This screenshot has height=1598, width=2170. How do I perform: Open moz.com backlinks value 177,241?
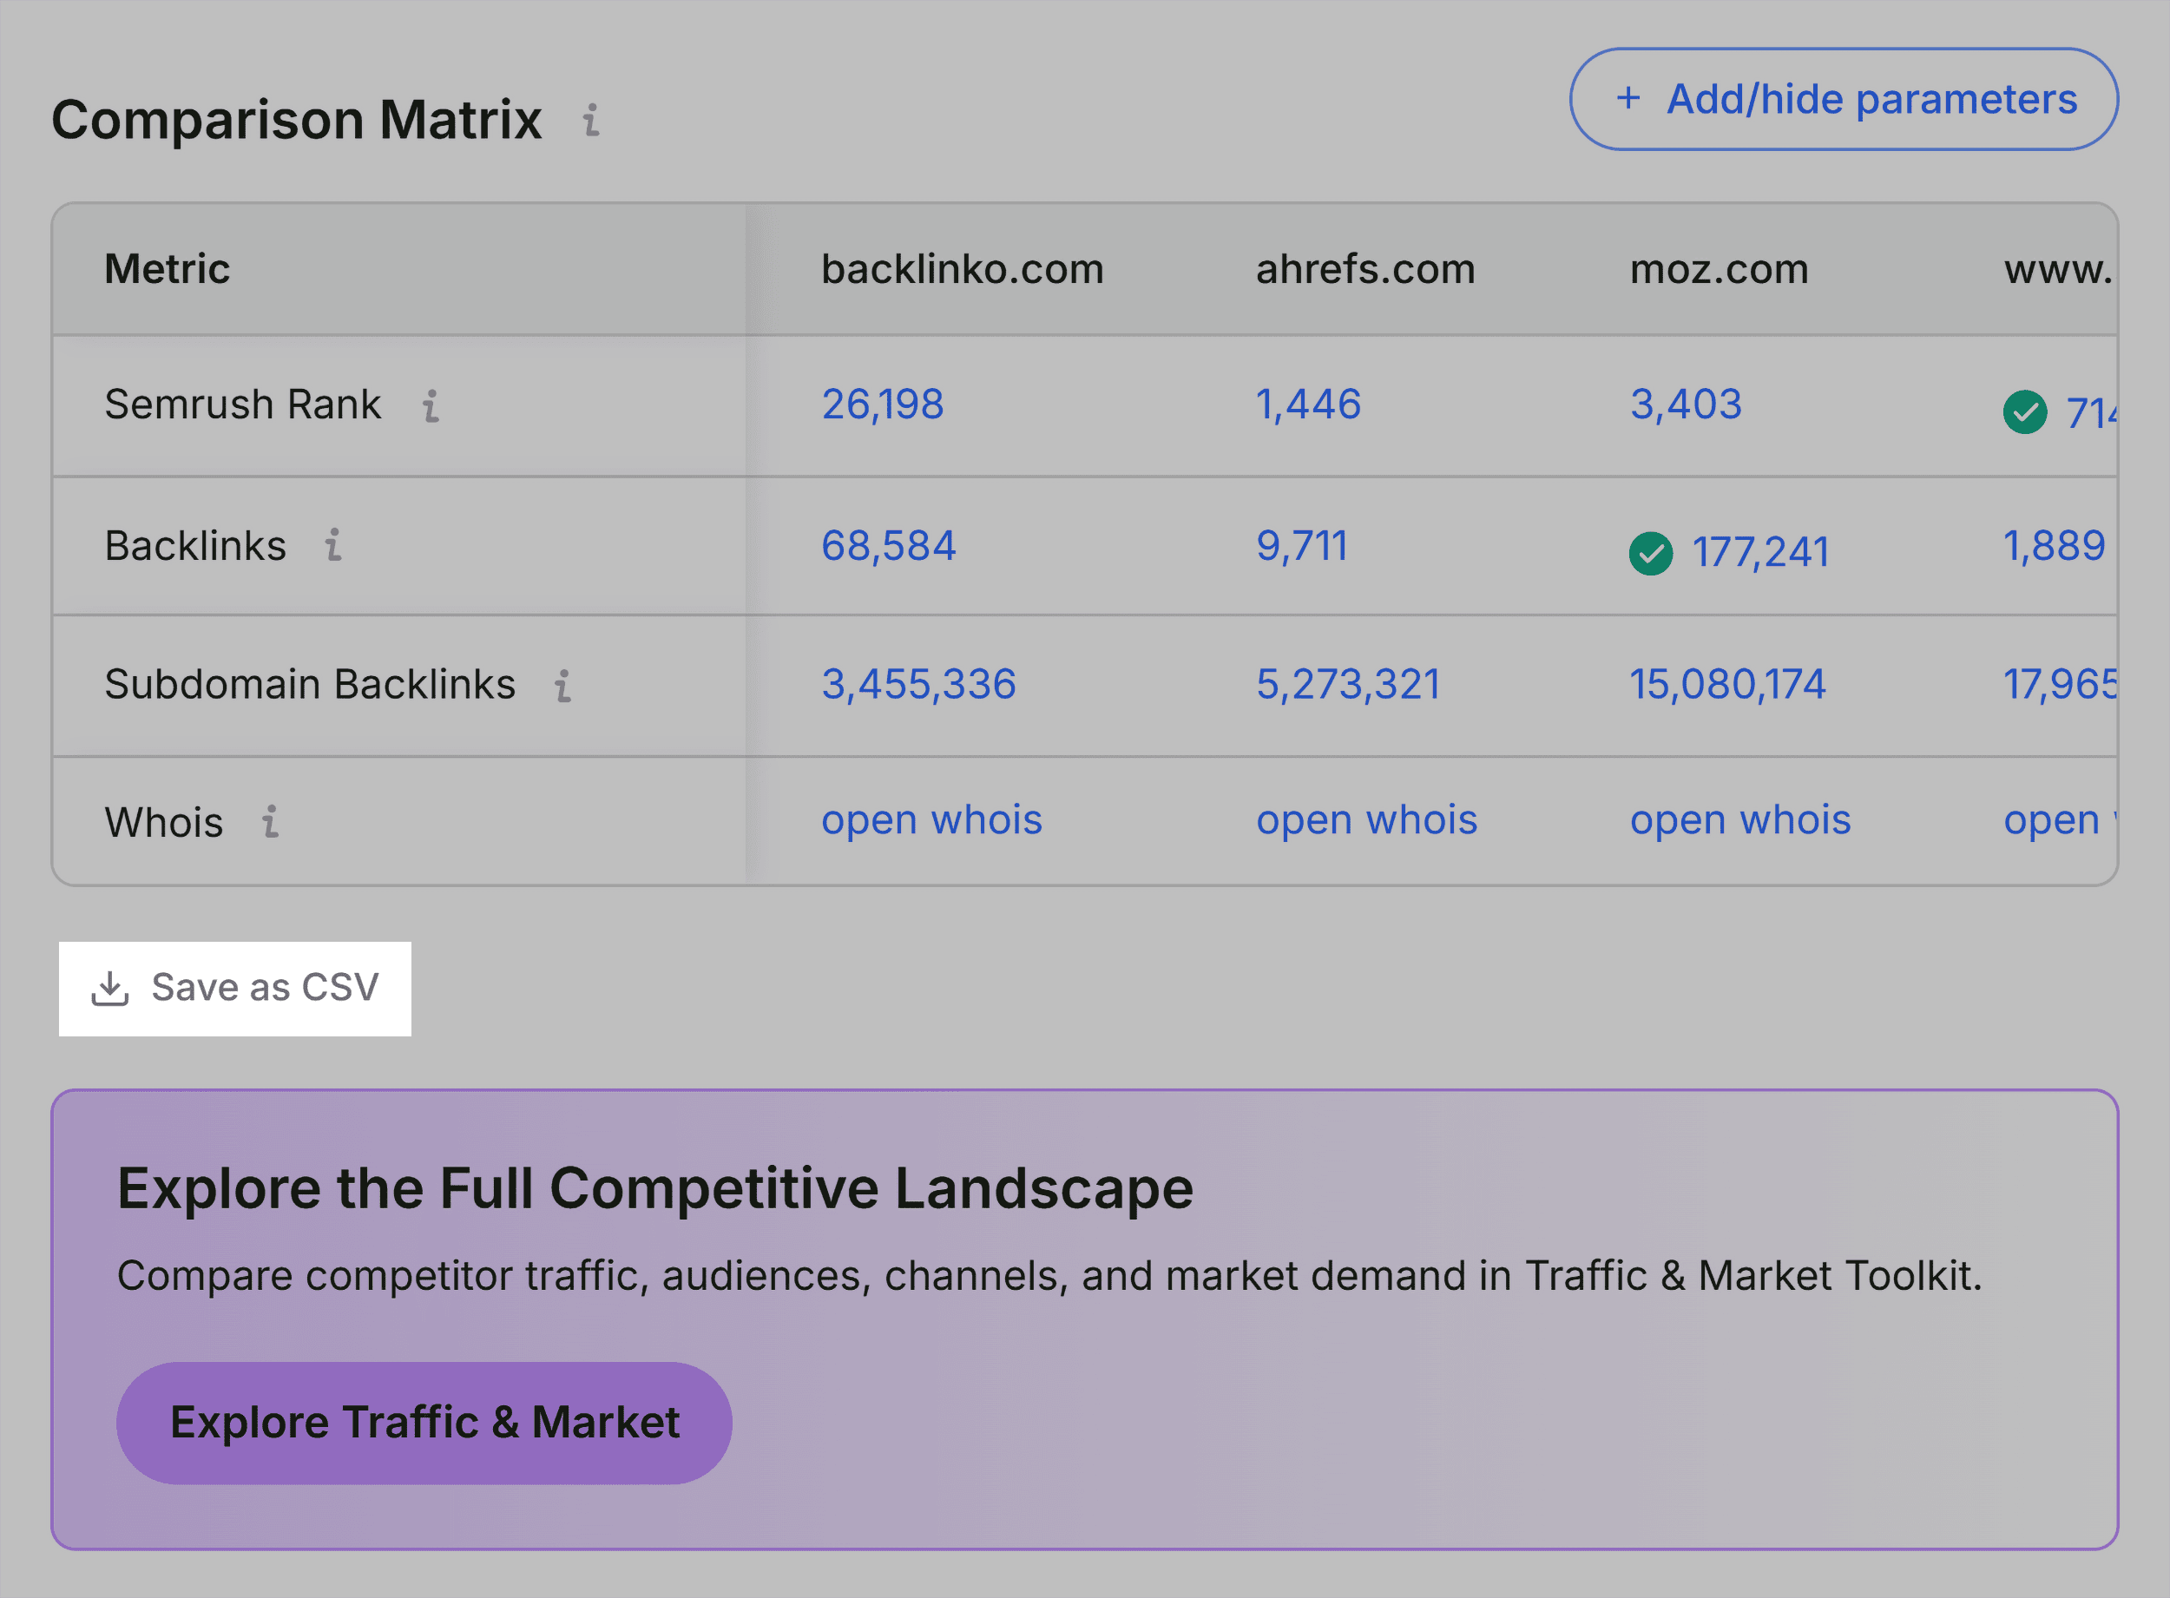pyautogui.click(x=1760, y=553)
